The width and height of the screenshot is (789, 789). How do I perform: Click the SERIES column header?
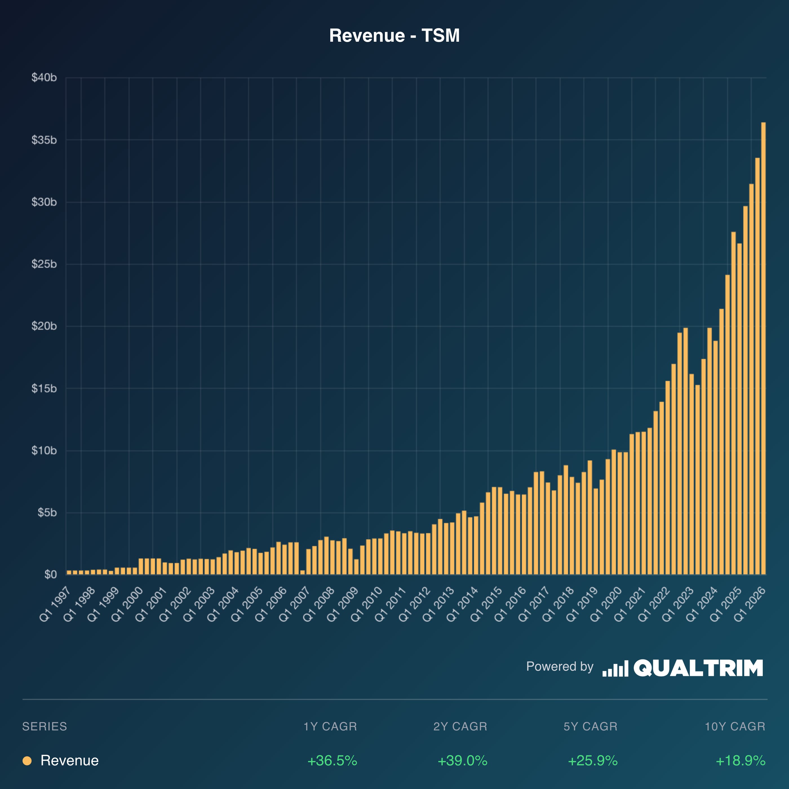[45, 726]
